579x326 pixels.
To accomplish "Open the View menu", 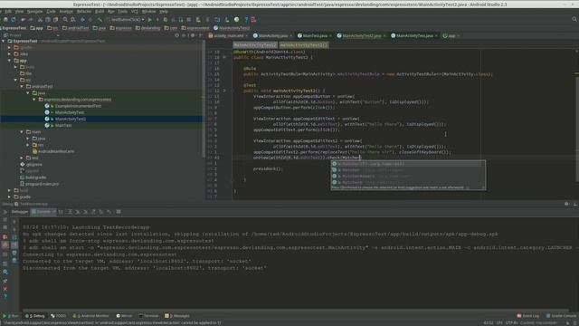I will click(19, 12).
